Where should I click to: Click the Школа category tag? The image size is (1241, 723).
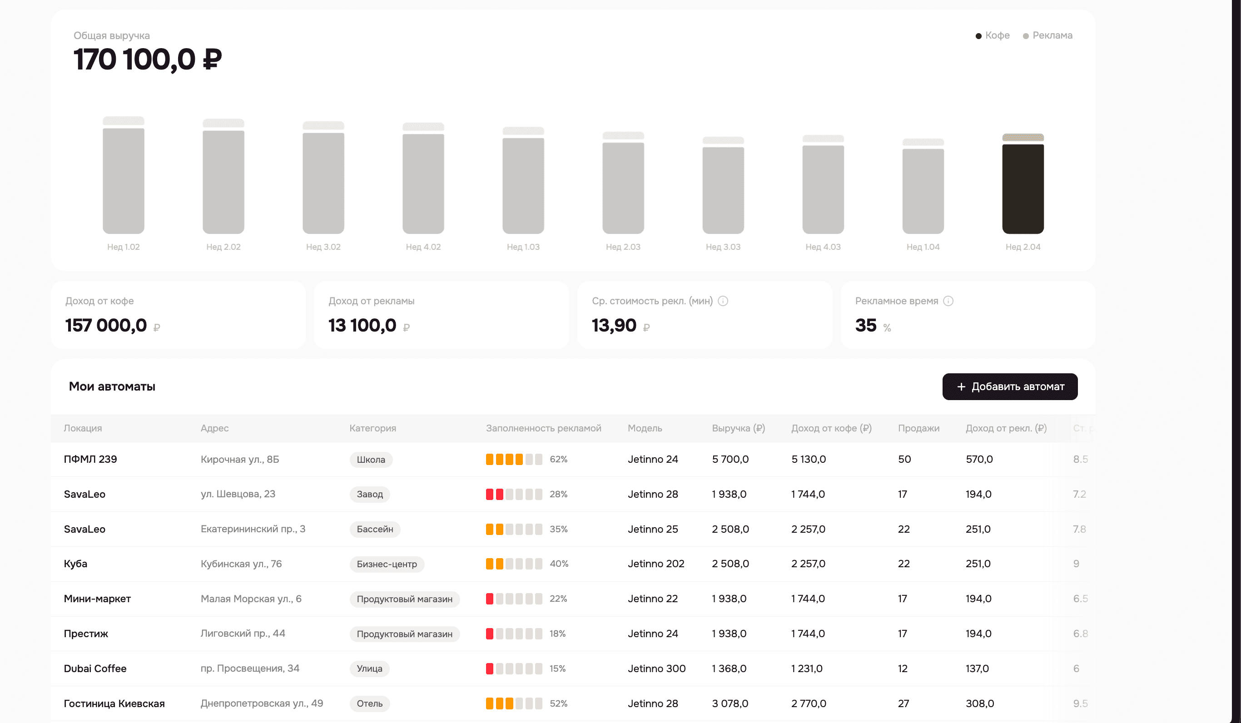(370, 460)
